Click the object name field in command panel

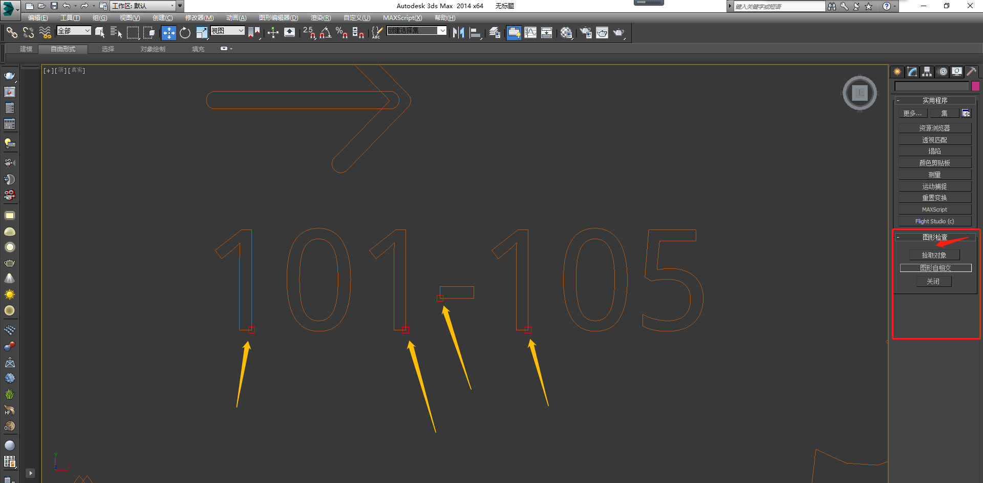[932, 86]
